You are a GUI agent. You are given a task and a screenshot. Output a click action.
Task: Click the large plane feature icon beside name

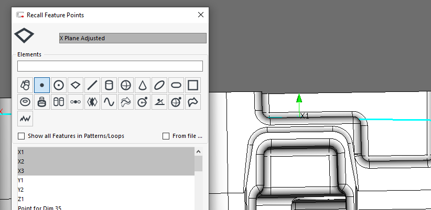24,36
